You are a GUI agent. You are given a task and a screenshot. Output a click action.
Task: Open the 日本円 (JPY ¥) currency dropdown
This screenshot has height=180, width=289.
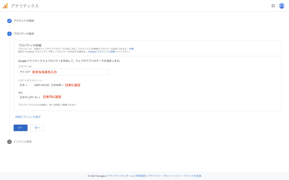coord(30,97)
